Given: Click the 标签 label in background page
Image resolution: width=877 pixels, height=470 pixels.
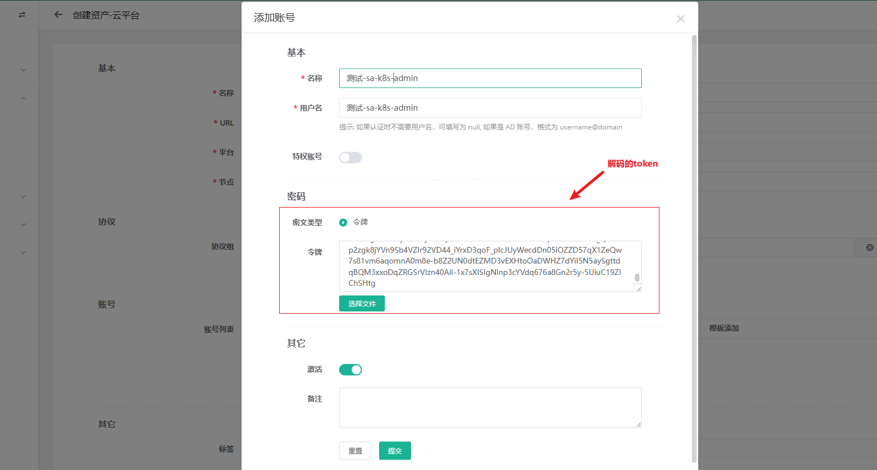Looking at the screenshot, I should (226, 449).
